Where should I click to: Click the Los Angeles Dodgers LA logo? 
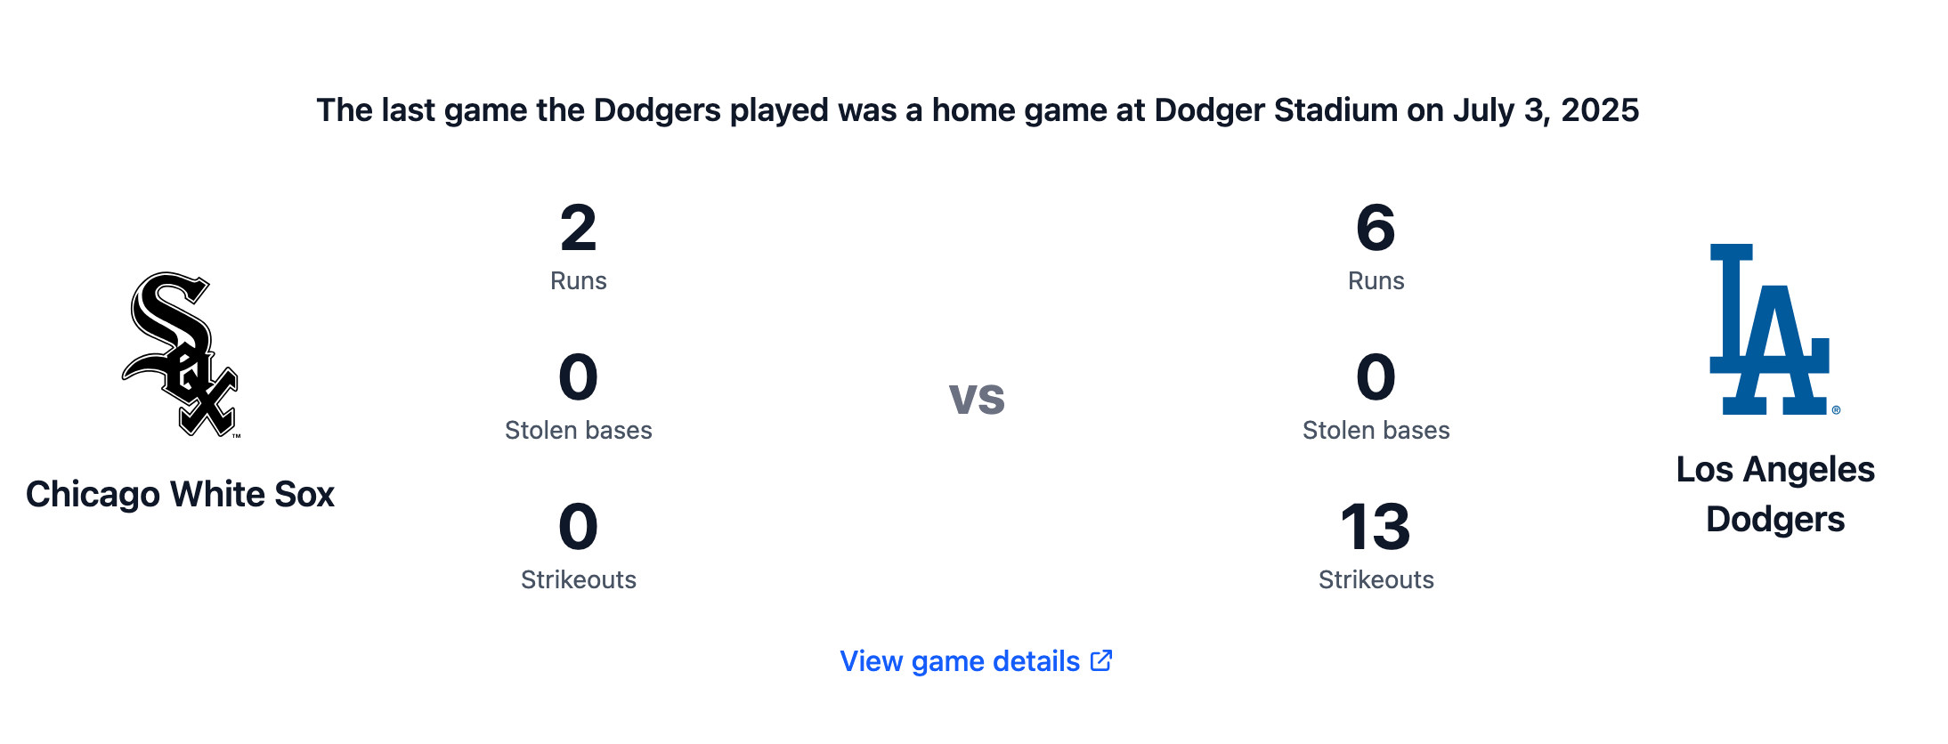[1775, 329]
